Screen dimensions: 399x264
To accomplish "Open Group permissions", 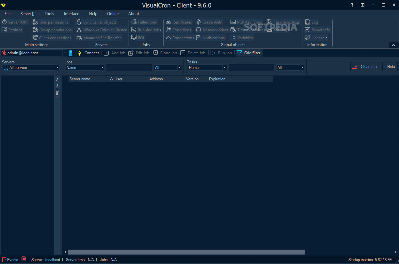I will 52,30.
